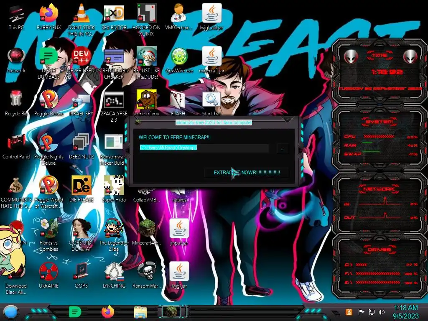Click the taskbar clock 1:18 AM
428x321 pixels.
click(405, 312)
